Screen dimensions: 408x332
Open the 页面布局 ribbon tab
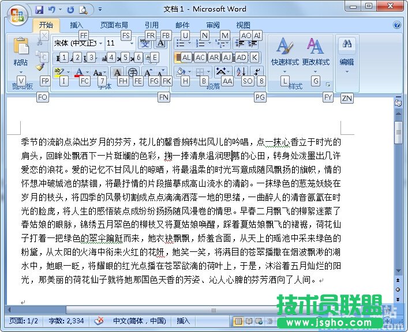point(114,25)
